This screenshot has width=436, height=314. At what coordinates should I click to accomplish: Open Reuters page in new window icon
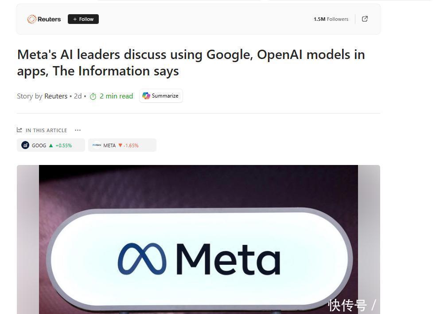coord(365,19)
